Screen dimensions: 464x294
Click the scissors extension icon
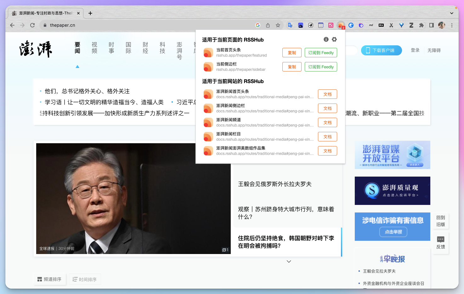point(391,25)
